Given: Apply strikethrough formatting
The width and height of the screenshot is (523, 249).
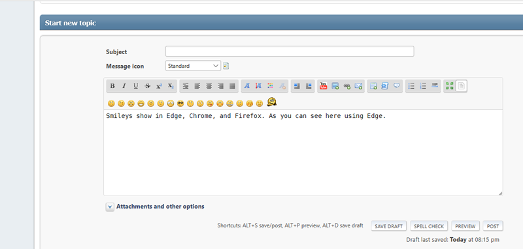Looking at the screenshot, I should pyautogui.click(x=148, y=86).
